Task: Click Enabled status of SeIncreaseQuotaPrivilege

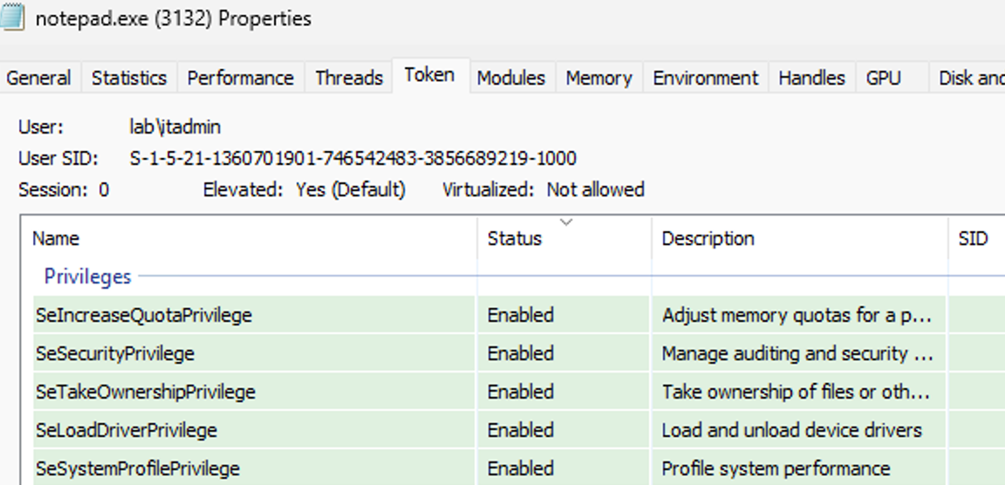Action: point(521,315)
